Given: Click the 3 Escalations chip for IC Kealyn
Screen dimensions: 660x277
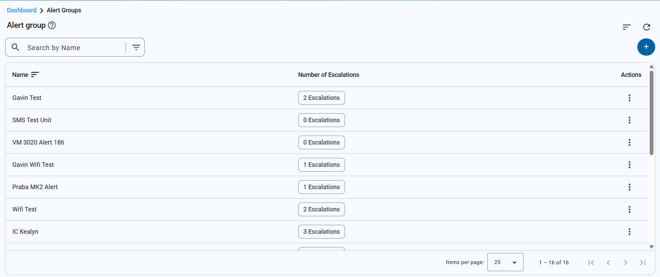Looking at the screenshot, I should pos(321,232).
